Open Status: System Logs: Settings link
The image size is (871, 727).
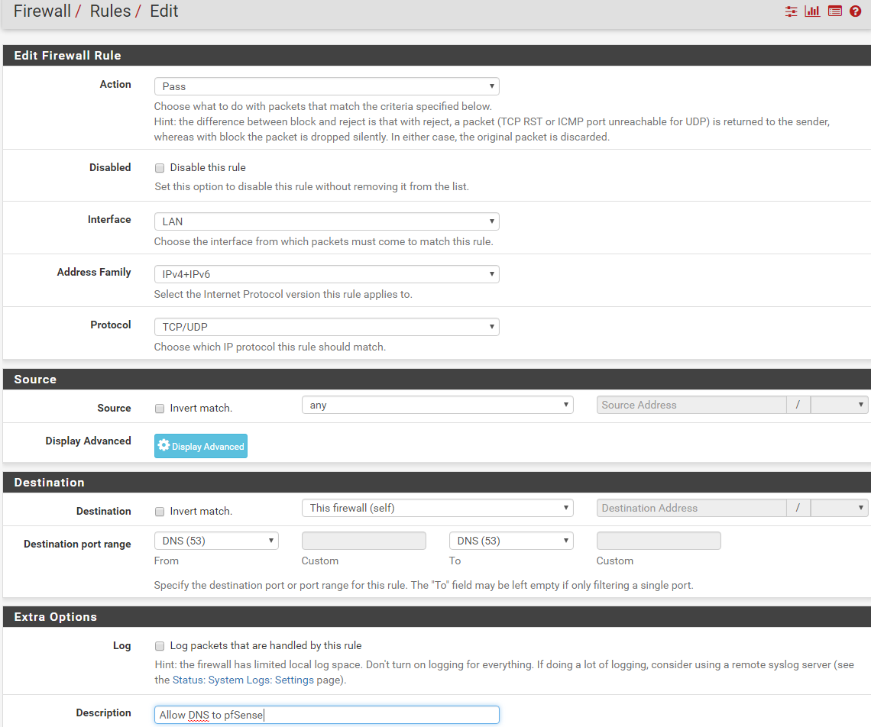point(243,680)
